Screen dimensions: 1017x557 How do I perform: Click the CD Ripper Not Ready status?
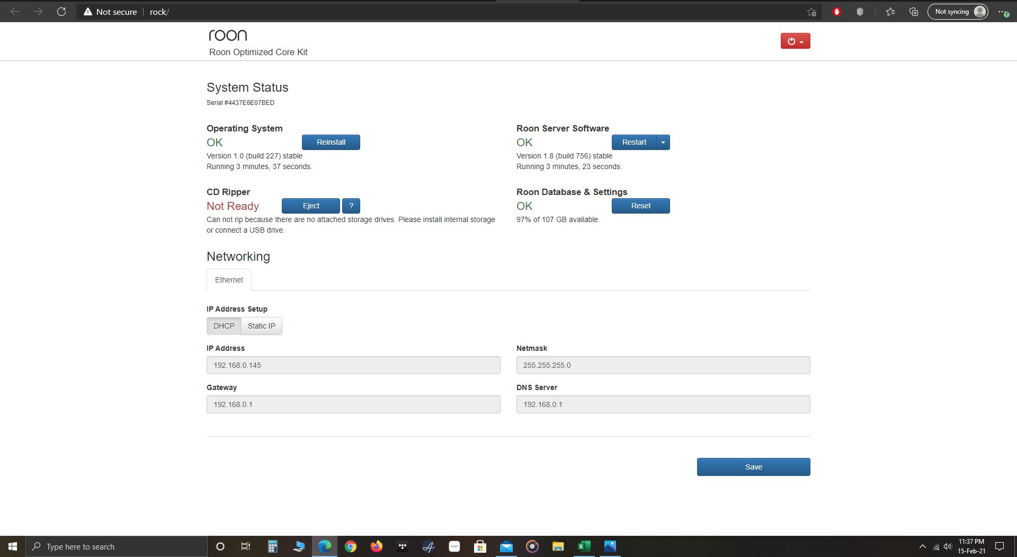[233, 206]
